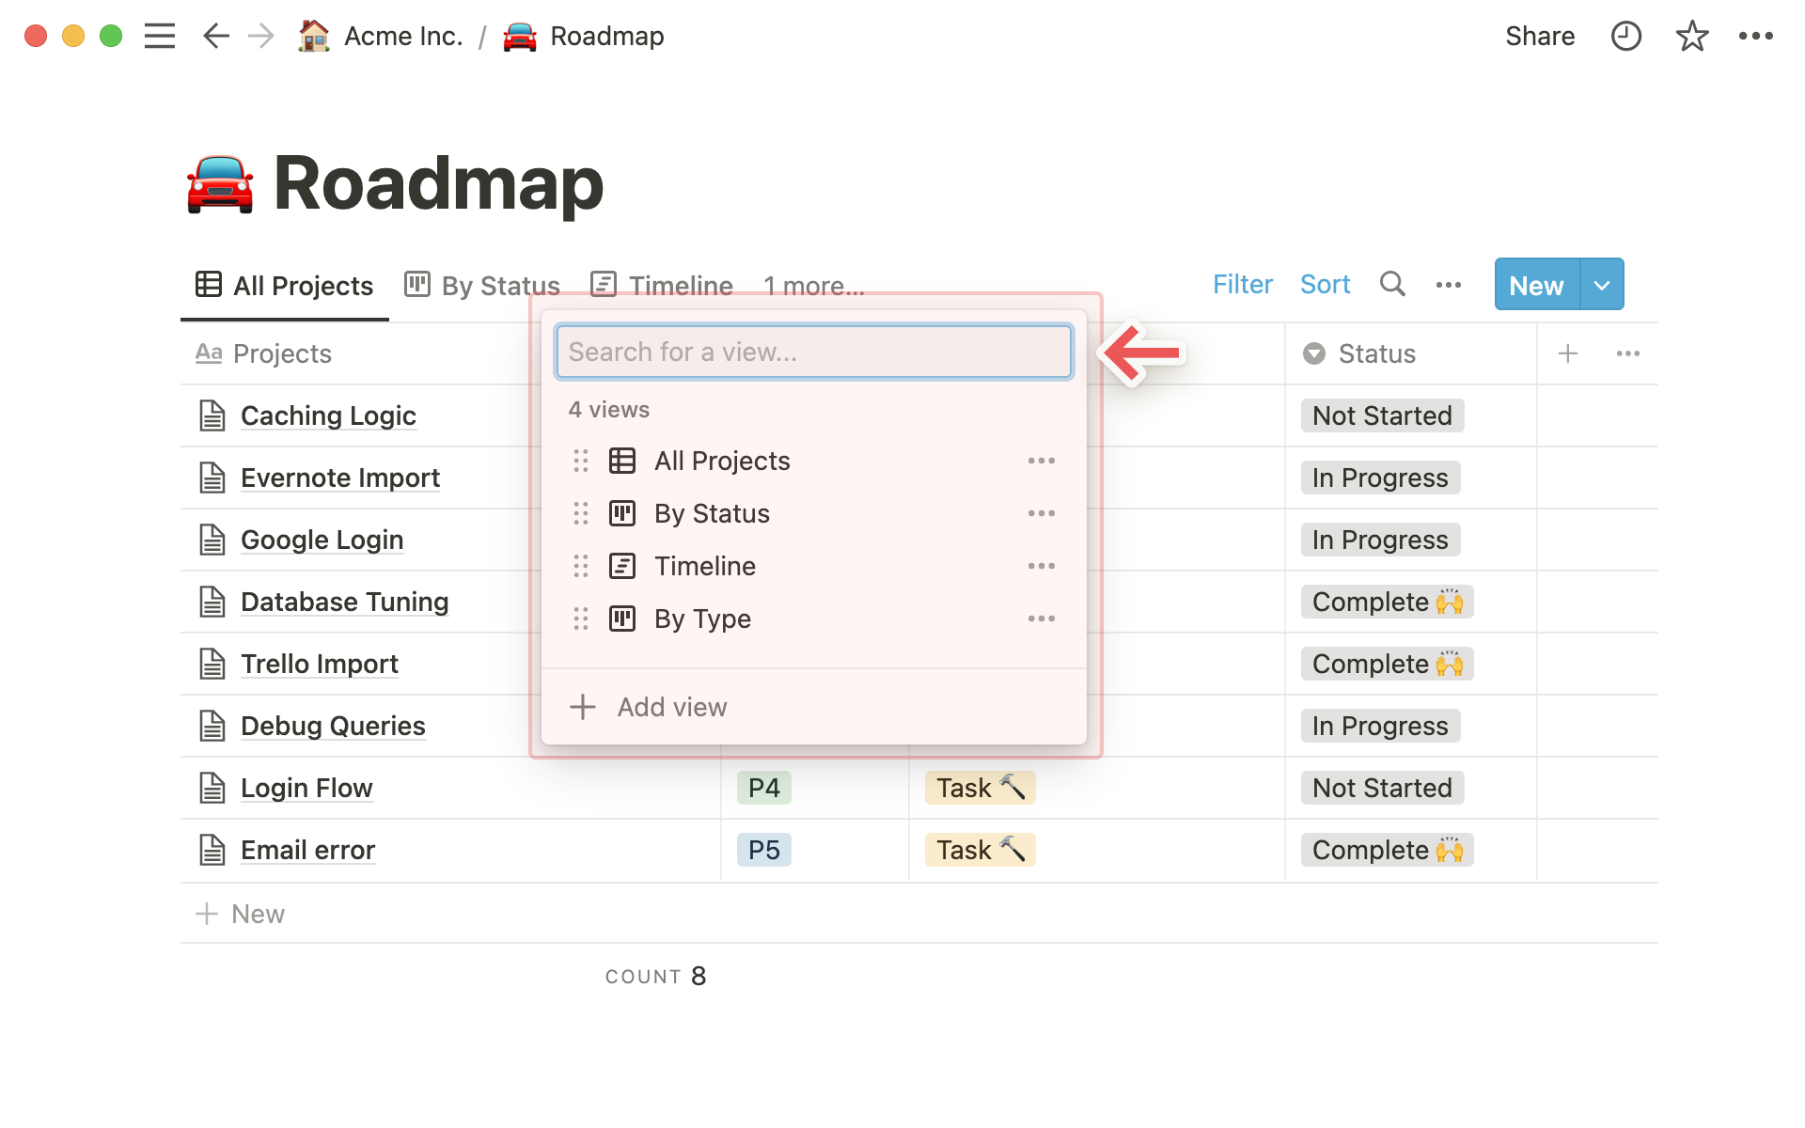Click the Filter link
The height and width of the screenshot is (1128, 1805).
tap(1242, 285)
